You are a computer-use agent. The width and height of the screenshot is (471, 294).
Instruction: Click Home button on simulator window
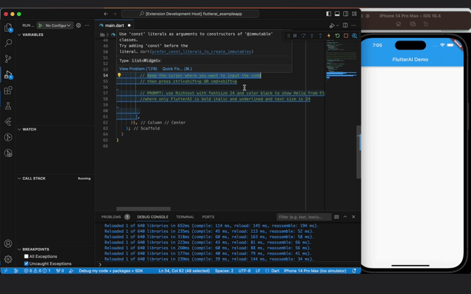[398, 24]
